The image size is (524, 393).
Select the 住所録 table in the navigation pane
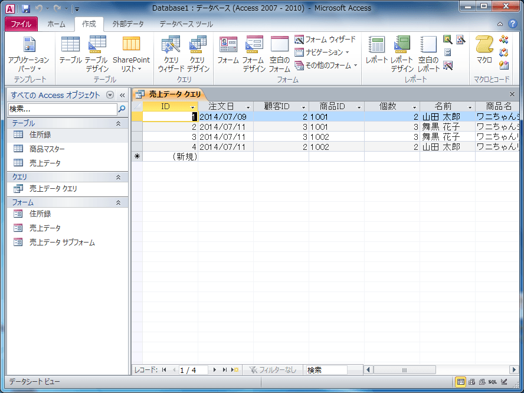point(67,135)
